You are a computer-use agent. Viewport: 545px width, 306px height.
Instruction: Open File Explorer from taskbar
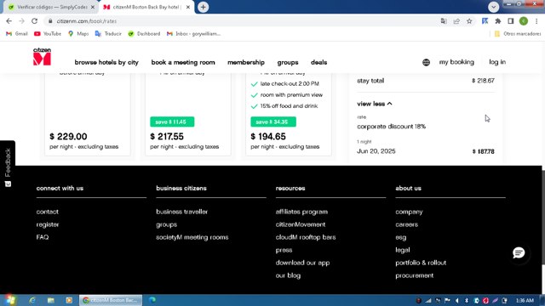(51, 300)
